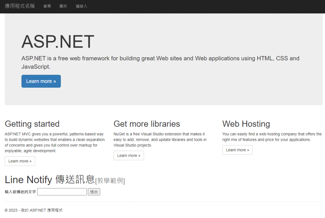
Task: Open the 應用程式名稱 brand link
Action: (20, 6)
